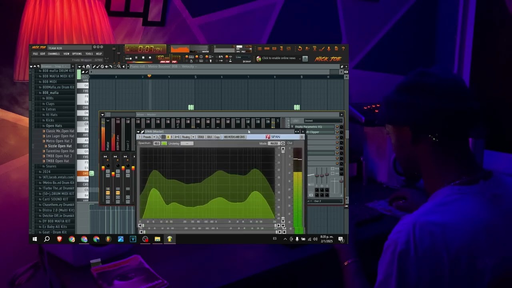Select the brush paint tool in piano roll
Viewport: 512px width, 288px height.
click(x=98, y=66)
